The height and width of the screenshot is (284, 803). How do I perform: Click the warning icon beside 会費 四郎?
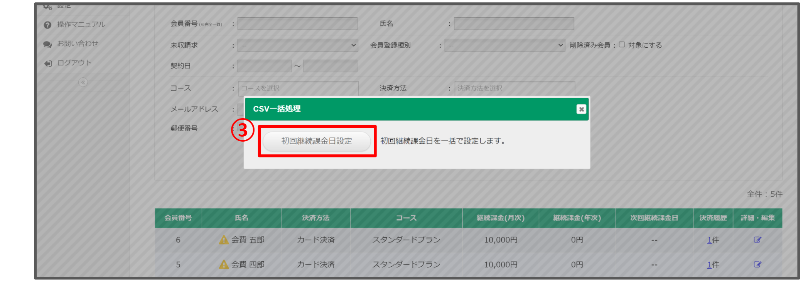[224, 264]
